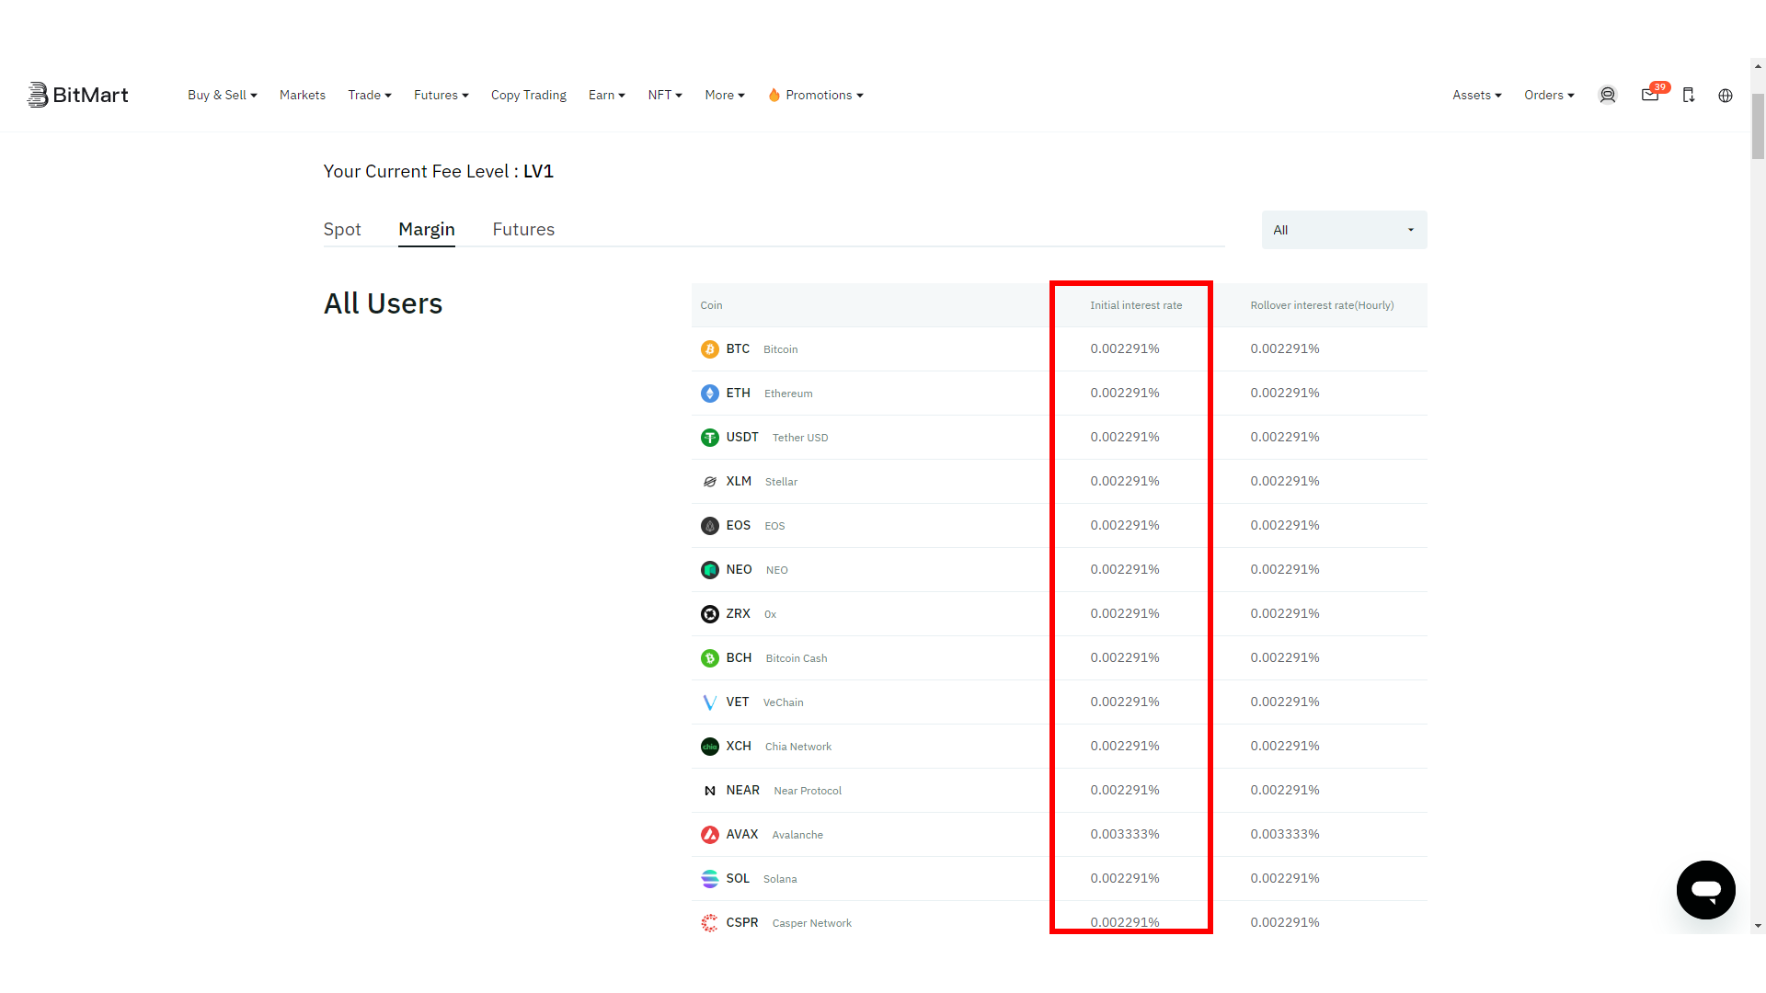Select the NFT dropdown menu

tap(665, 95)
